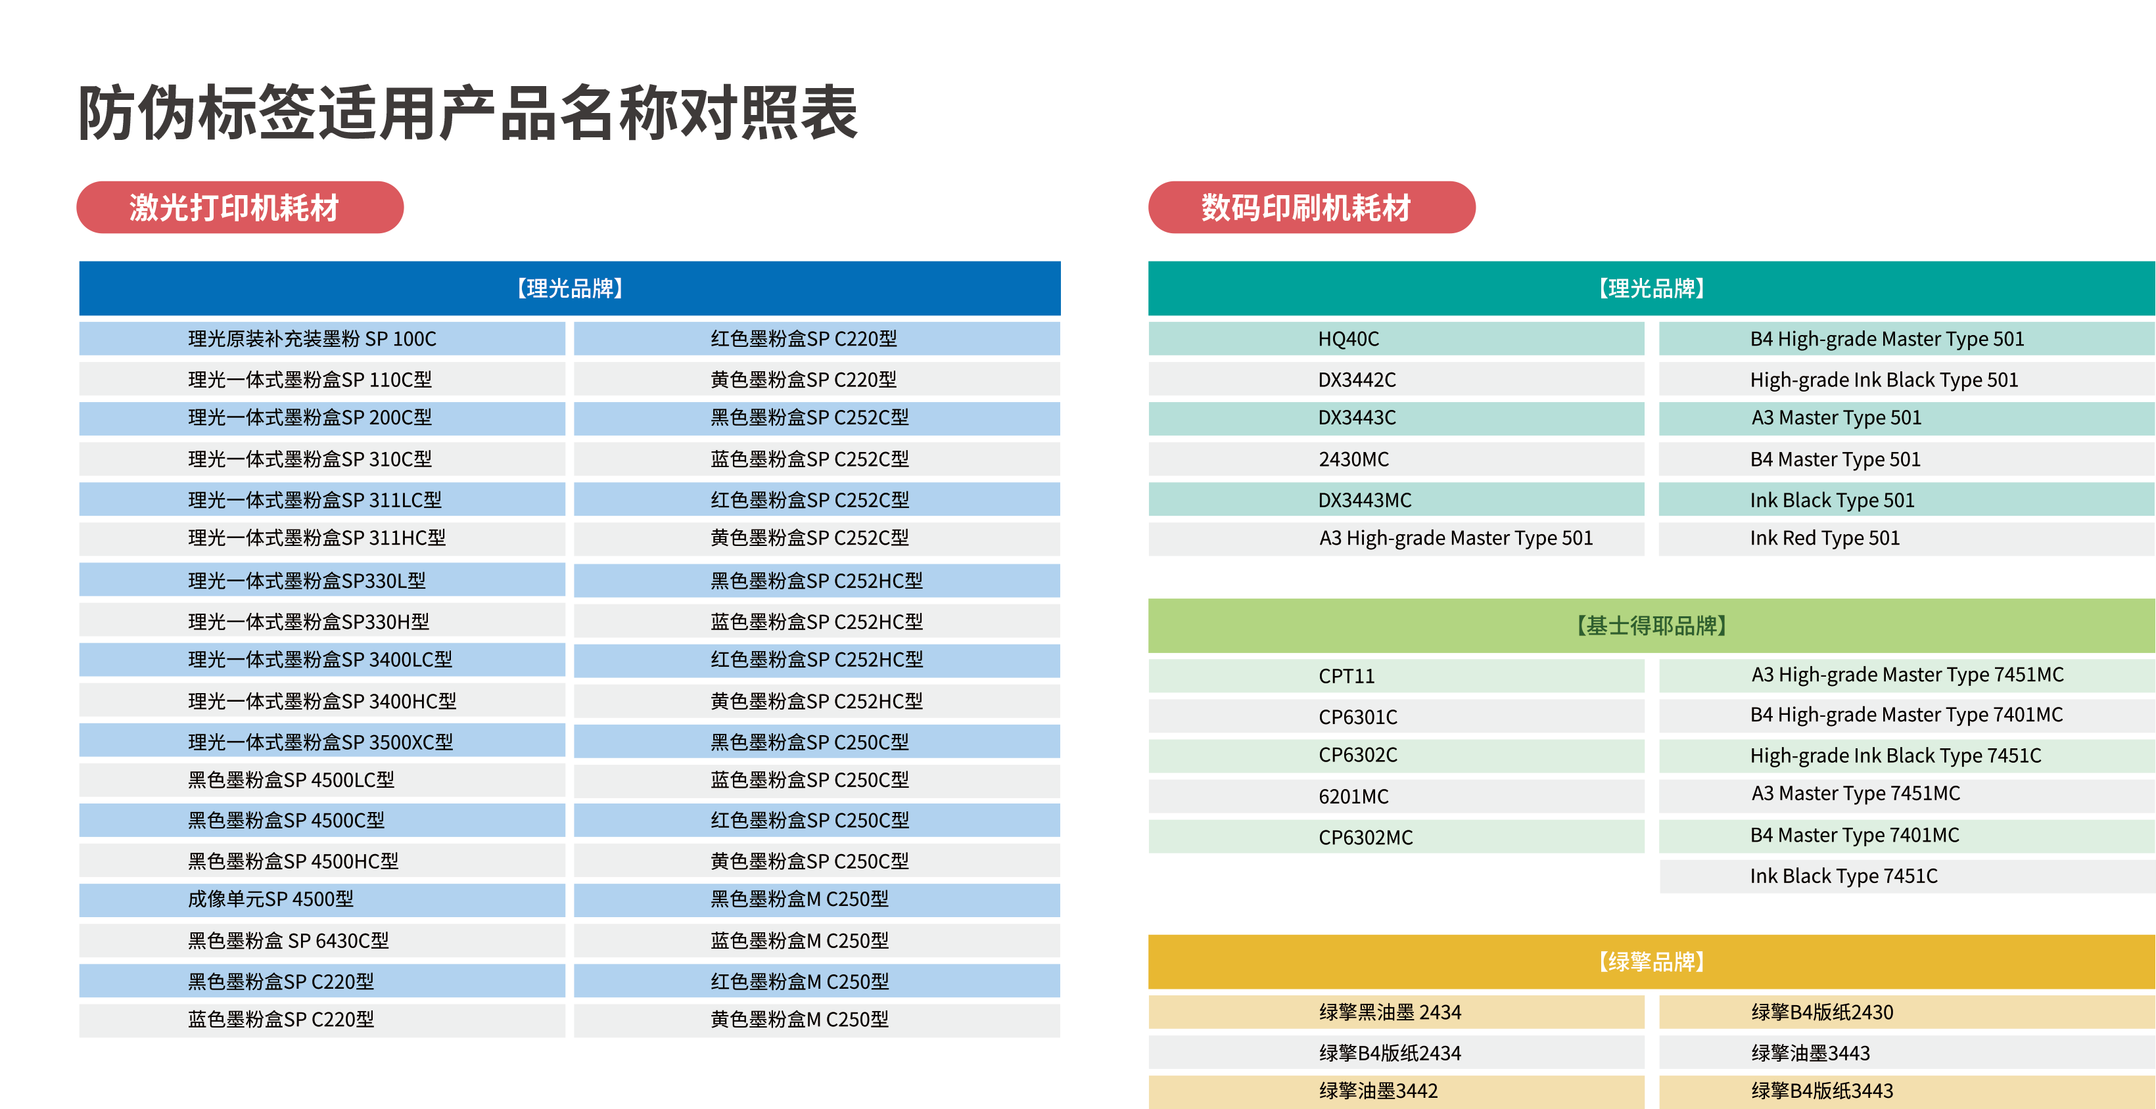Click cell 理光一体式墨粉盒SP 311LC型

(322, 500)
